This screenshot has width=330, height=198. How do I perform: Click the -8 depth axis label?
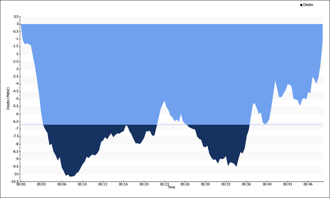pyautogui.click(x=17, y=144)
